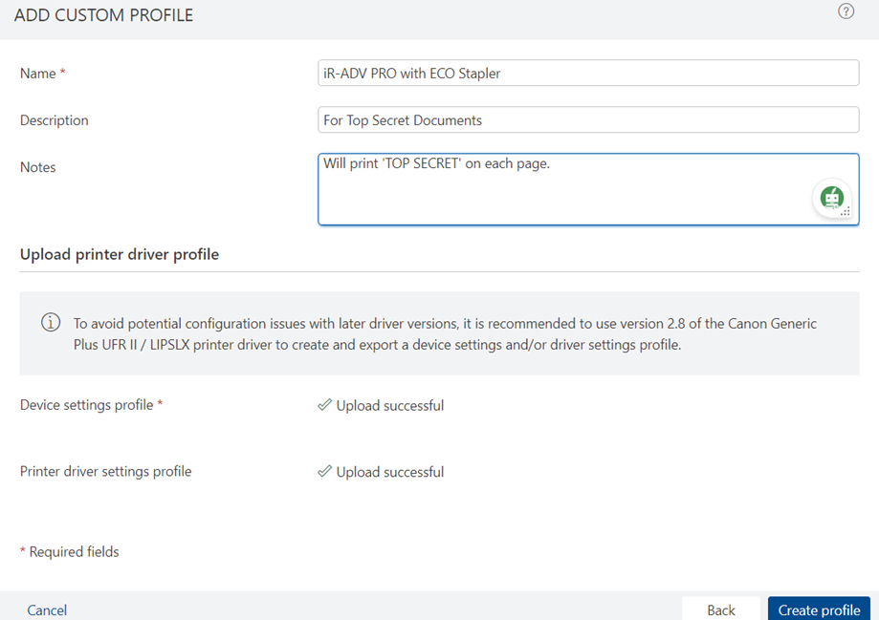Click the Printer driver settings profile label
The image size is (879, 620).
pyautogui.click(x=105, y=472)
